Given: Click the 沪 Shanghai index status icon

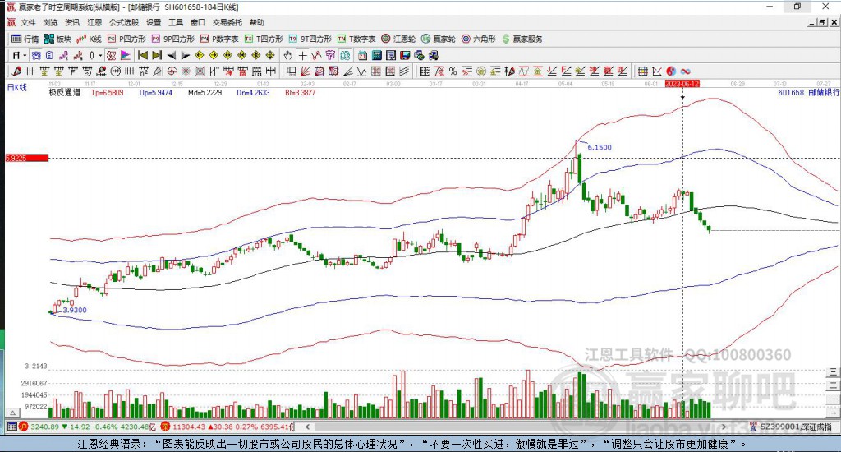Looking at the screenshot, I should tap(23, 427).
